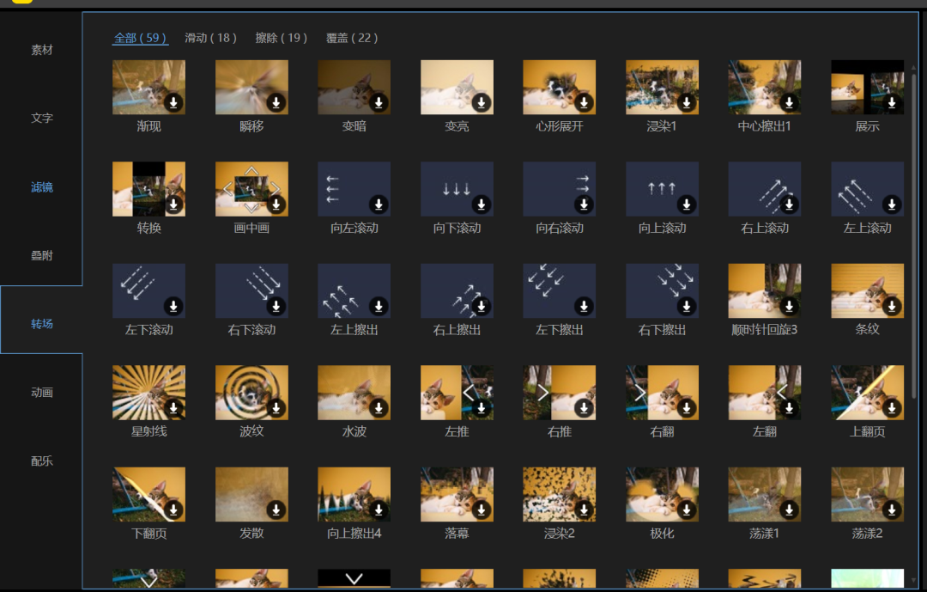Preview the 右翻 transition thumbnail
Screen dimensions: 927x592
point(662,393)
